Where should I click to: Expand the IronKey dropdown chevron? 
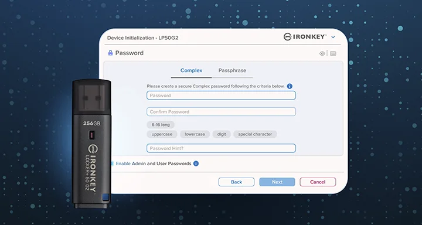pos(333,37)
